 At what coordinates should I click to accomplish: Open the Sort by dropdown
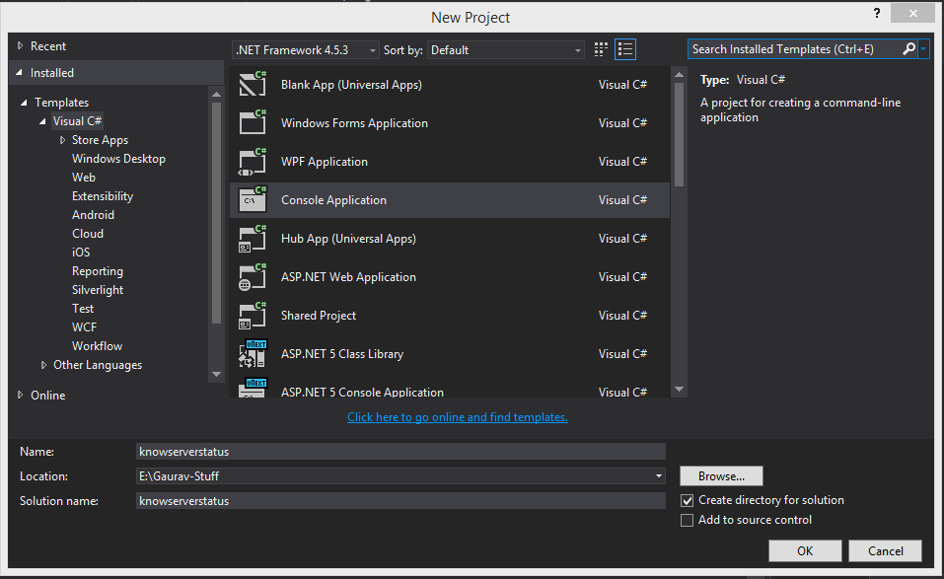click(506, 50)
